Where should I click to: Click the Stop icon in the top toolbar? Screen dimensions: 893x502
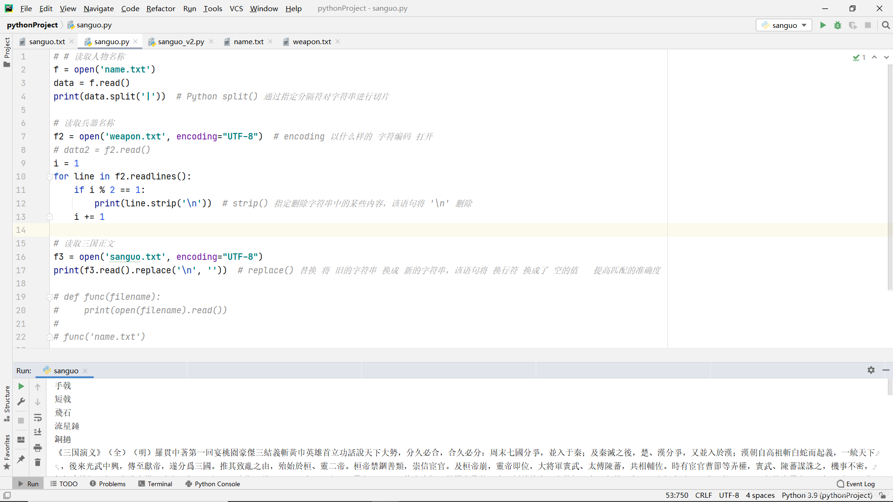click(868, 25)
